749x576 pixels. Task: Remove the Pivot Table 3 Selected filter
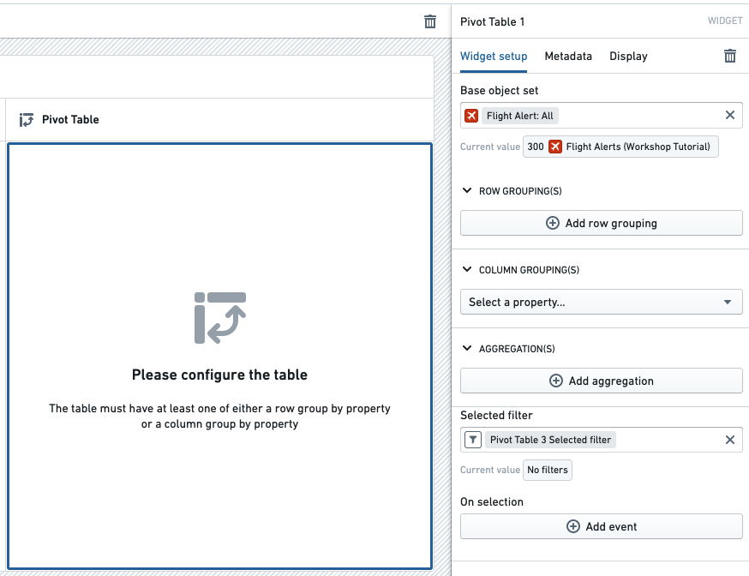[x=730, y=440]
